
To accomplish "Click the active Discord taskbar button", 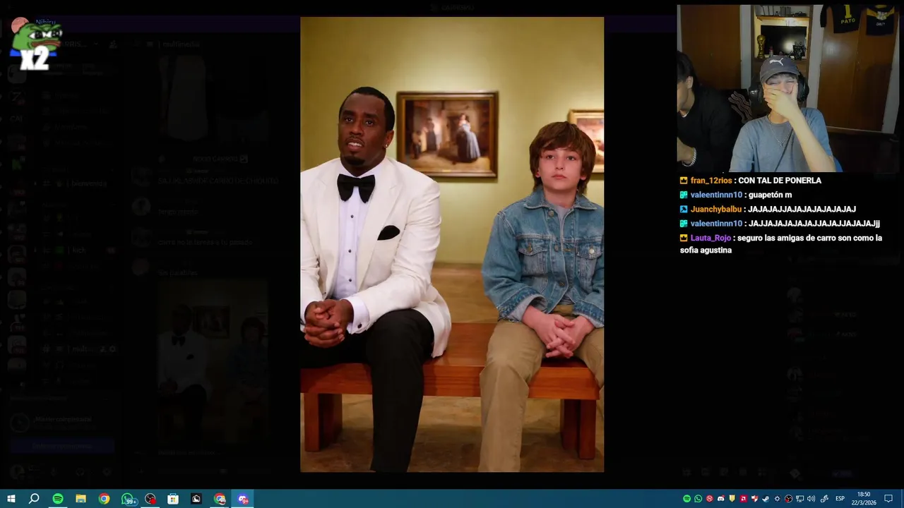I will click(243, 499).
